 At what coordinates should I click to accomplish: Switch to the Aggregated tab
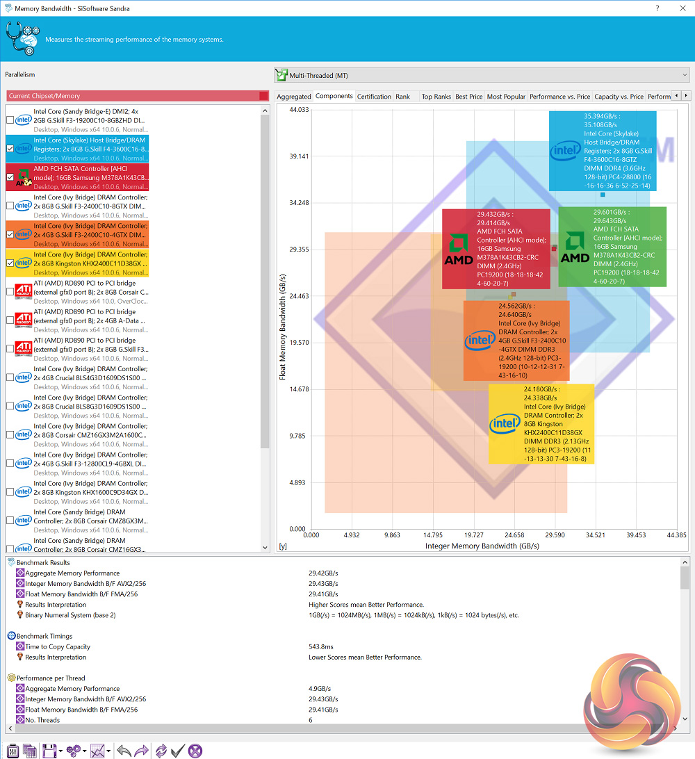pyautogui.click(x=294, y=97)
